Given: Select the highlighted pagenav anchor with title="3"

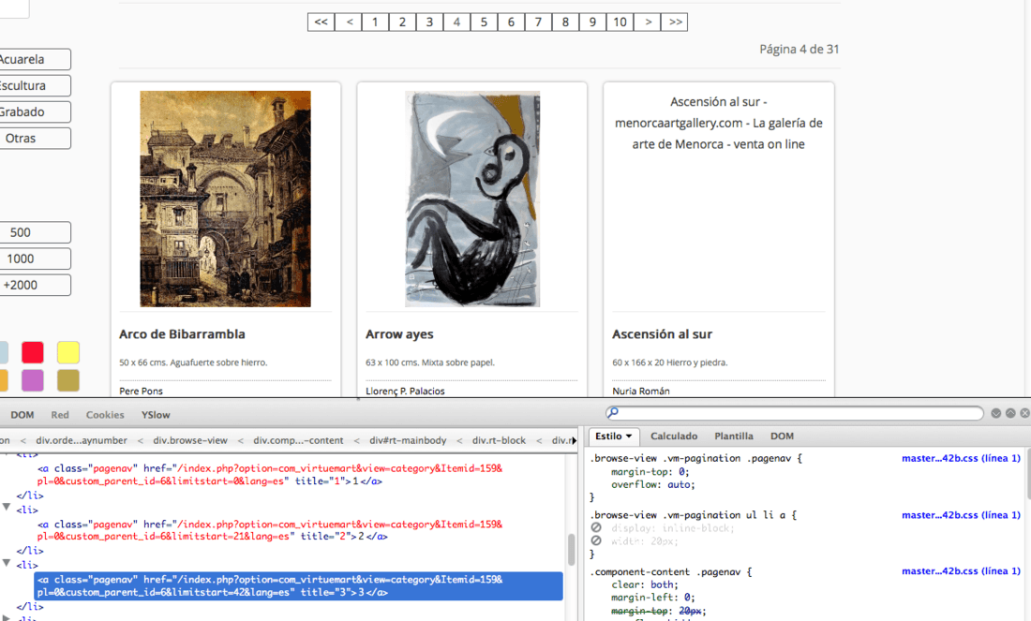Looking at the screenshot, I should pyautogui.click(x=298, y=585).
